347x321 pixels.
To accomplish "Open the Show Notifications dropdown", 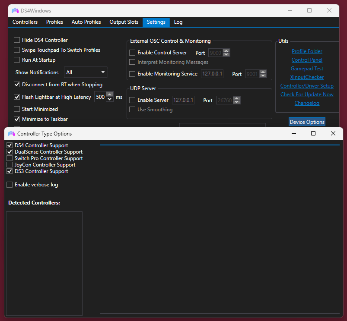I will click(x=86, y=72).
